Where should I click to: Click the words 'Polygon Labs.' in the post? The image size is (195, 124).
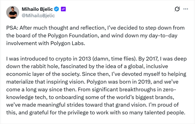coord(68,43)
